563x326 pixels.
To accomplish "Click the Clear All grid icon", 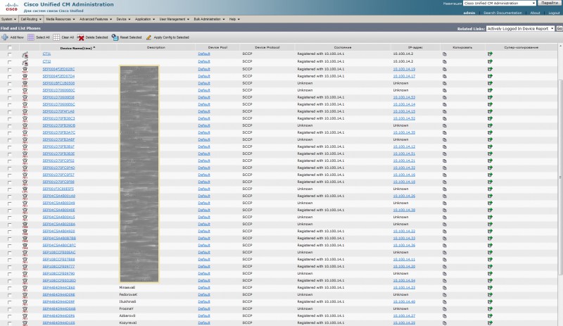I will pos(56,37).
